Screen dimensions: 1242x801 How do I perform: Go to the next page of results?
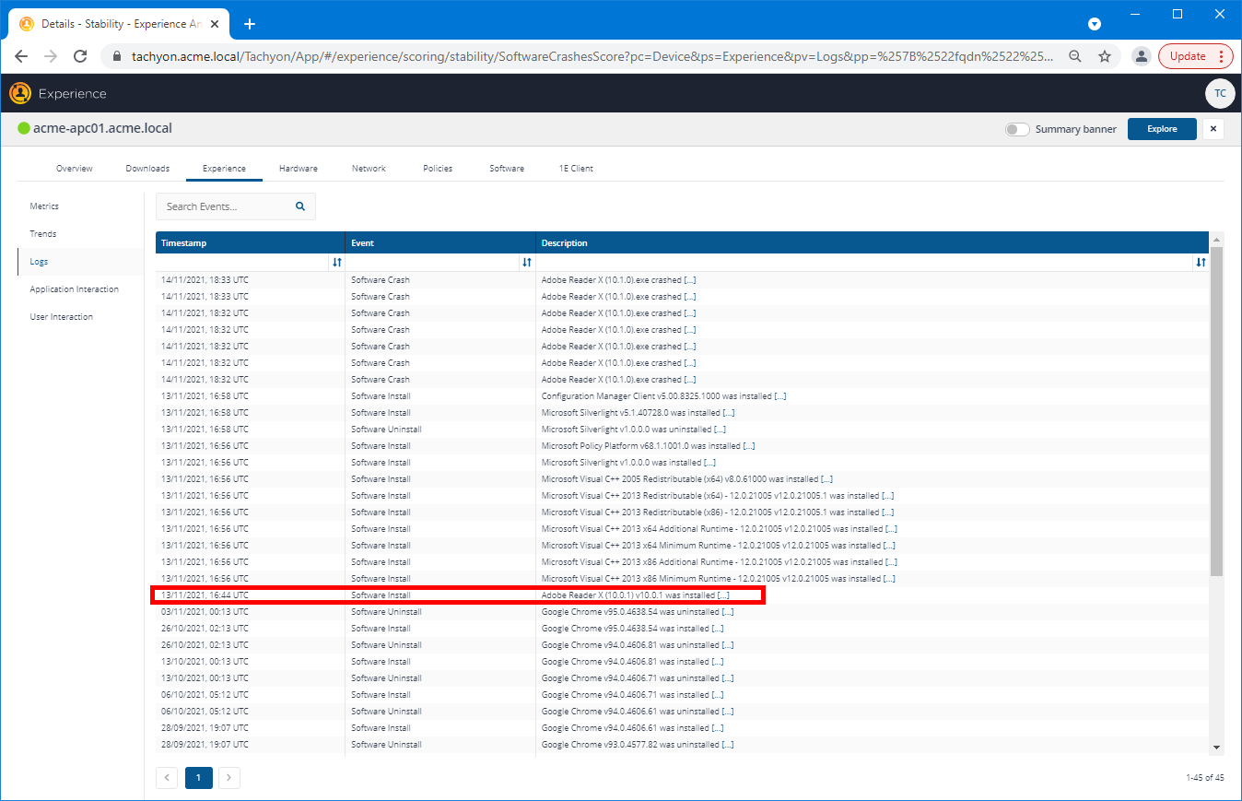click(229, 778)
